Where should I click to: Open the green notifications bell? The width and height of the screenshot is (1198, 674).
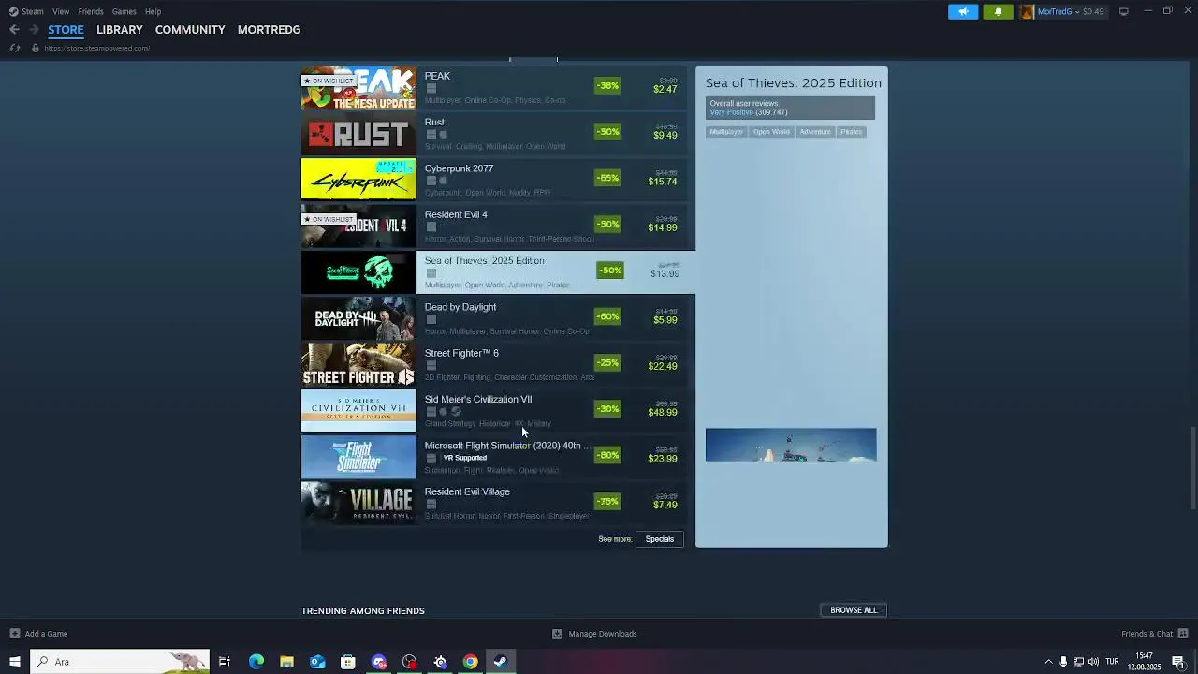998,11
